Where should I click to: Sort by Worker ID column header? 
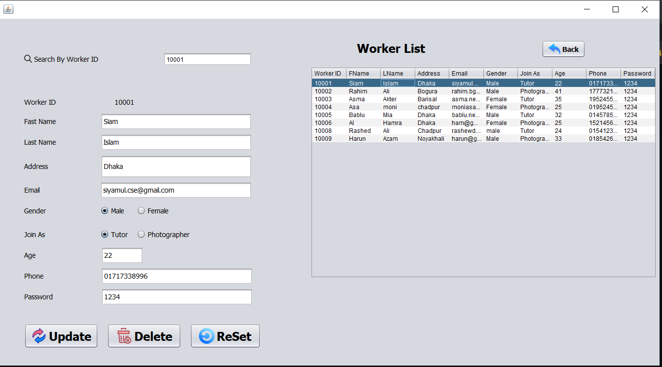(329, 74)
